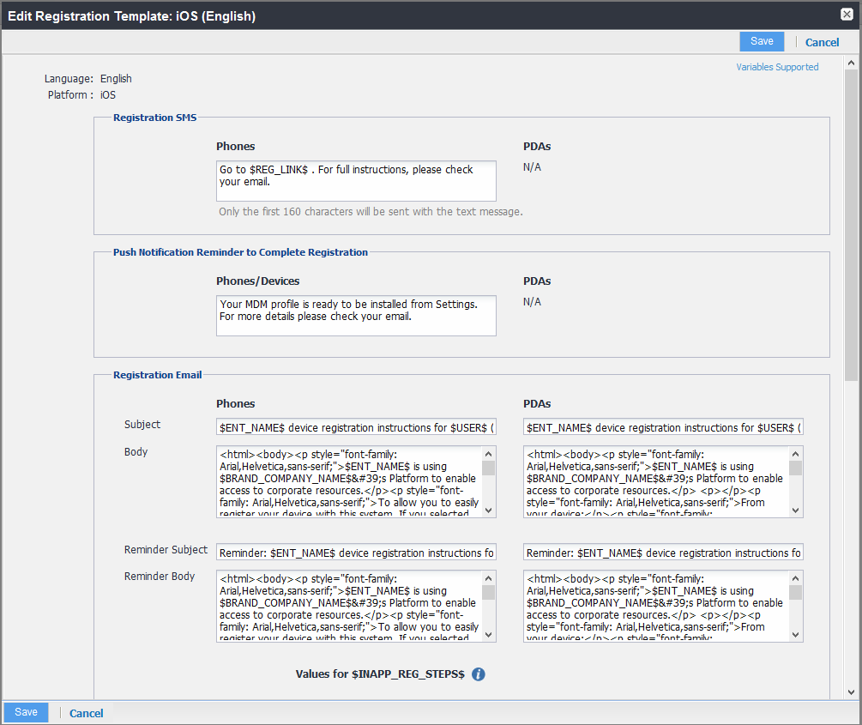
Task: Select the Push Notification Phones/Devices message field
Action: (356, 315)
